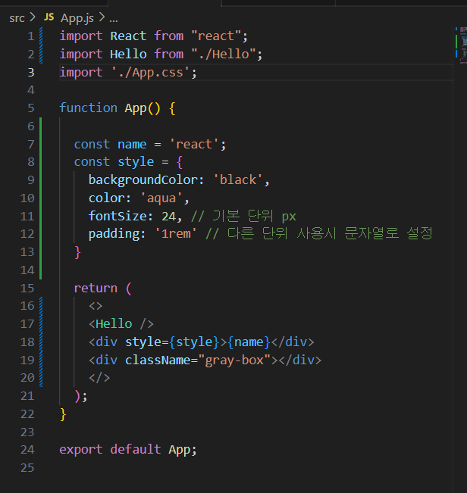Click the Hello component tag on line 17
Image resolution: width=467 pixels, height=493 pixels.
(x=121, y=324)
